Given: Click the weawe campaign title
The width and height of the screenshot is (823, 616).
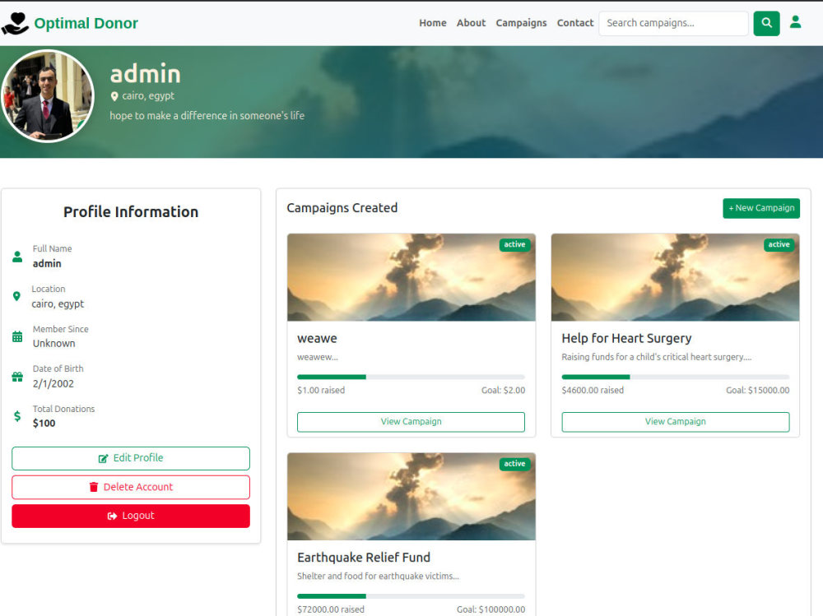Looking at the screenshot, I should click(317, 339).
